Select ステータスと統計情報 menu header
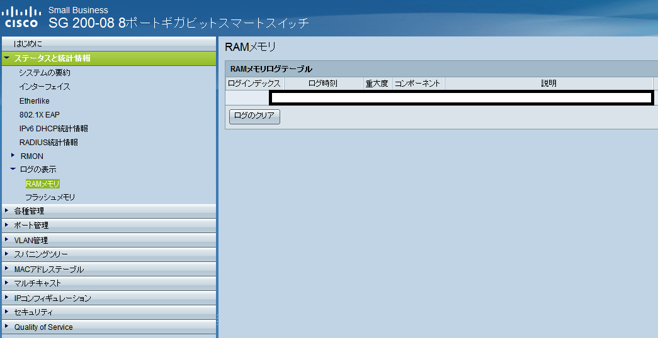658x338 pixels. coord(109,58)
